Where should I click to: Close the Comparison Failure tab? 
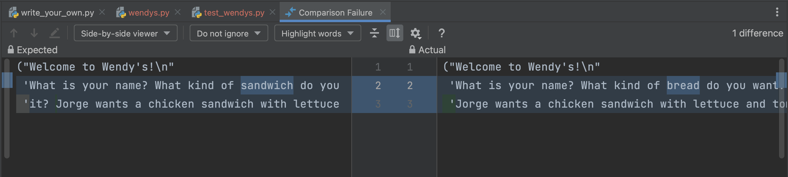[383, 13]
